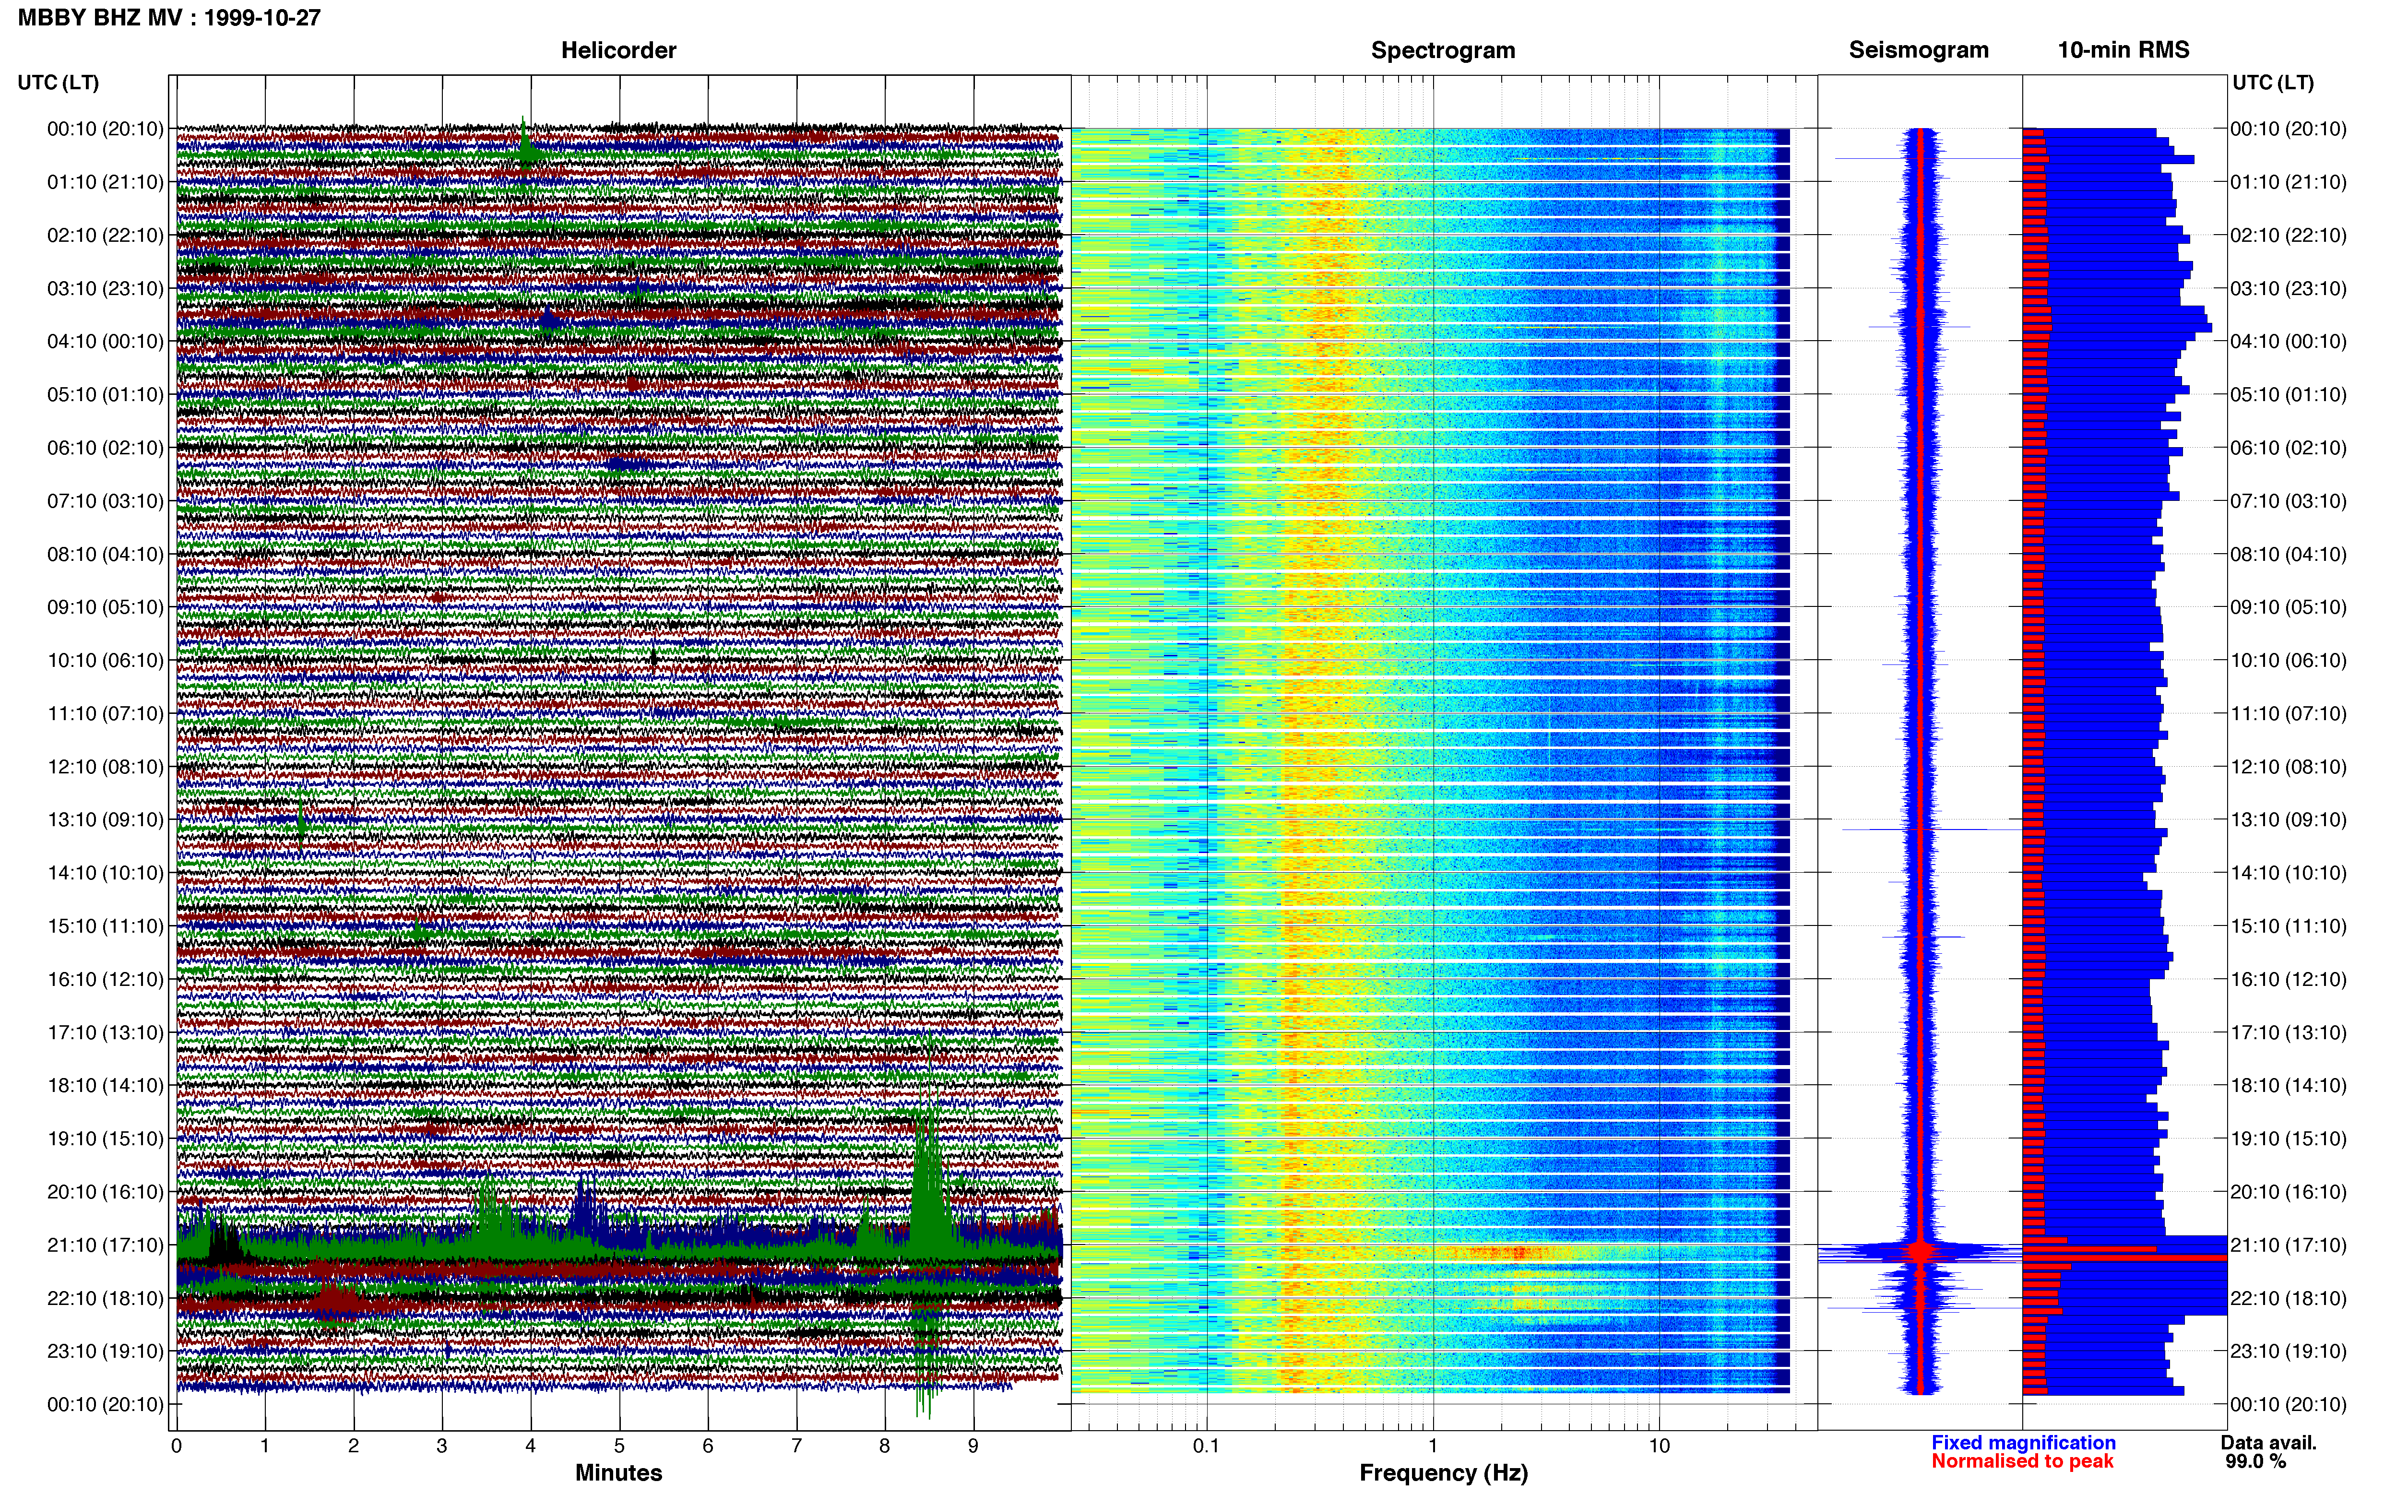Click the right 'UTC (LT)' axis label
Viewport: 2408px width, 1506px height.
click(x=2273, y=83)
